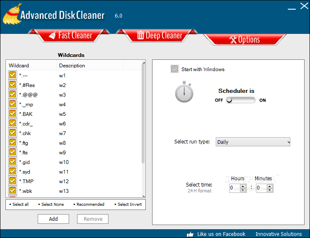Image resolution: width=310 pixels, height=238 pixels.
Task: Uncheck the *.syd wildcard checkbox
Action: click(x=13, y=171)
